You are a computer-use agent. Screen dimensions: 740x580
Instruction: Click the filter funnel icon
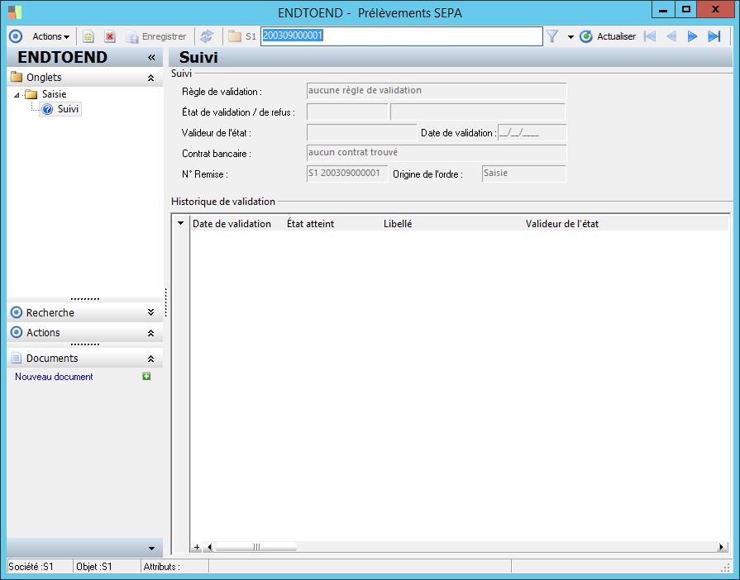pyautogui.click(x=552, y=36)
